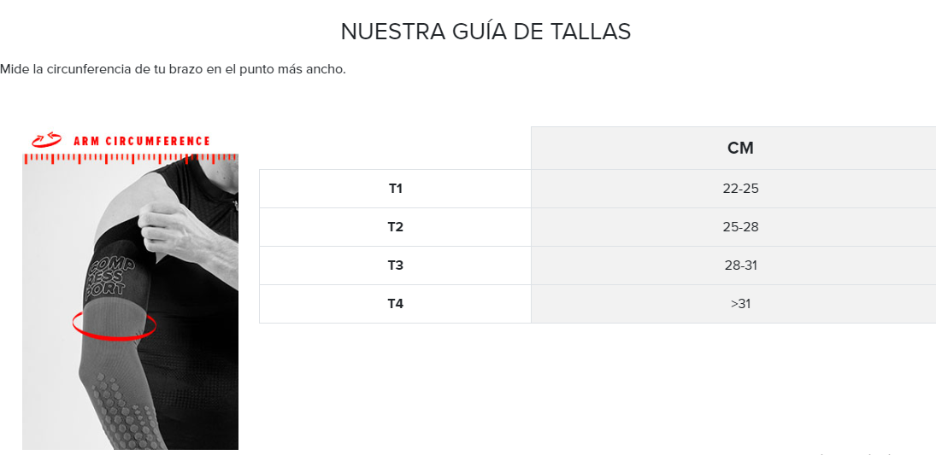Click the >31 measurement cell
Viewport: 936px width, 455px height.
(740, 304)
